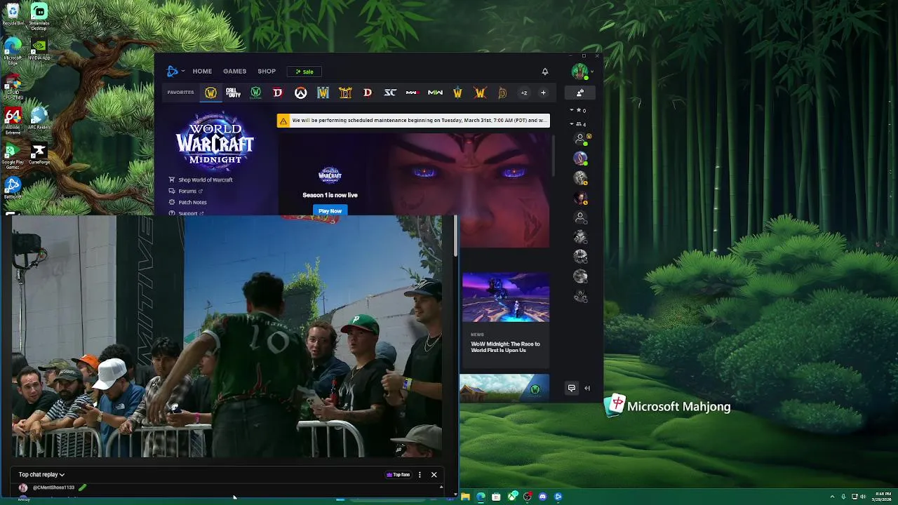Open ARC Raiders desktop shortcut

click(39, 119)
